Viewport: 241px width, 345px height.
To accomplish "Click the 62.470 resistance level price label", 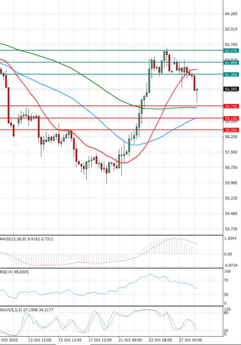I will [x=231, y=51].
